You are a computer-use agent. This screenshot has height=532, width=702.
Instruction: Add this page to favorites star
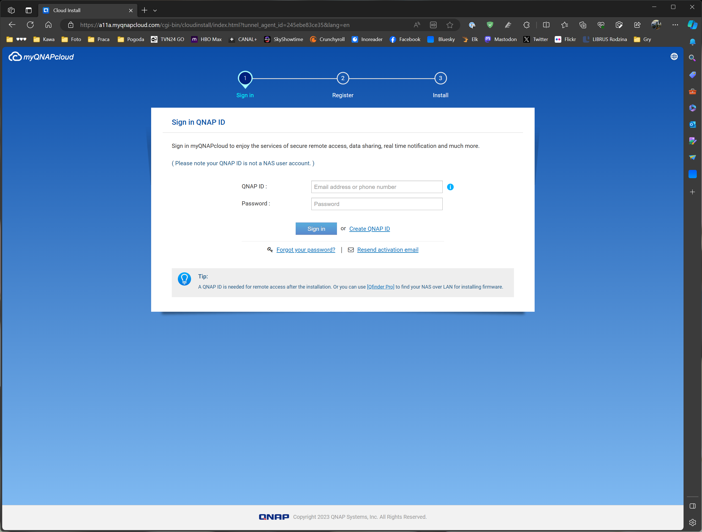pyautogui.click(x=449, y=25)
